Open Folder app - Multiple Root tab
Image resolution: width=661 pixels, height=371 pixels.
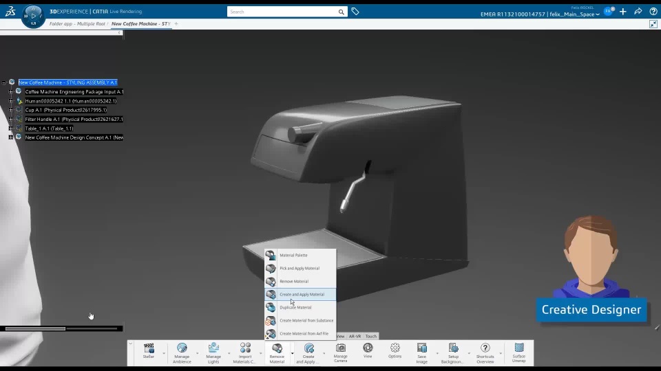click(77, 24)
